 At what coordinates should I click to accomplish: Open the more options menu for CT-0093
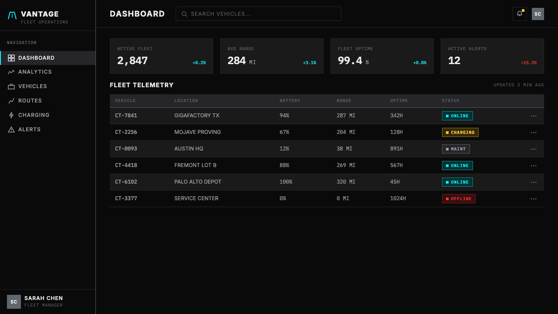(534, 149)
